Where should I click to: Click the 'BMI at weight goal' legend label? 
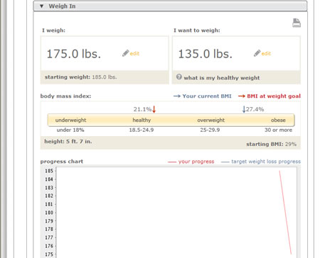tap(274, 96)
